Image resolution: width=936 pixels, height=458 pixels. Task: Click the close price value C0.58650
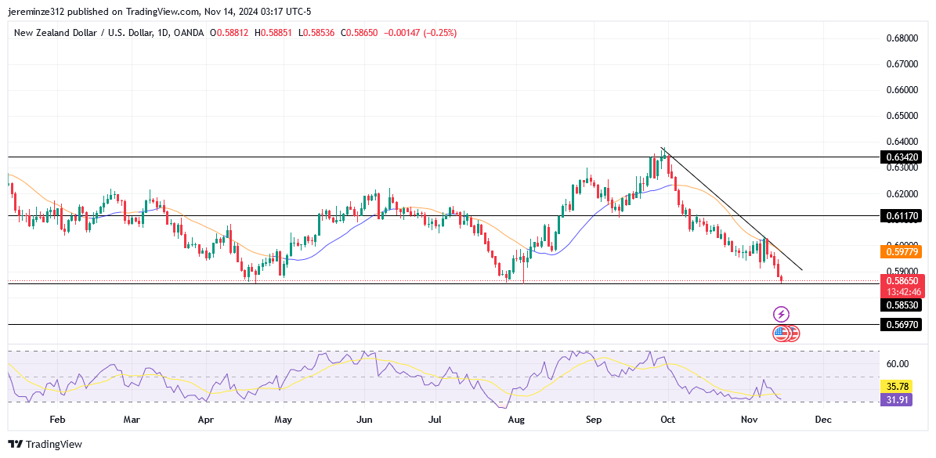click(360, 33)
